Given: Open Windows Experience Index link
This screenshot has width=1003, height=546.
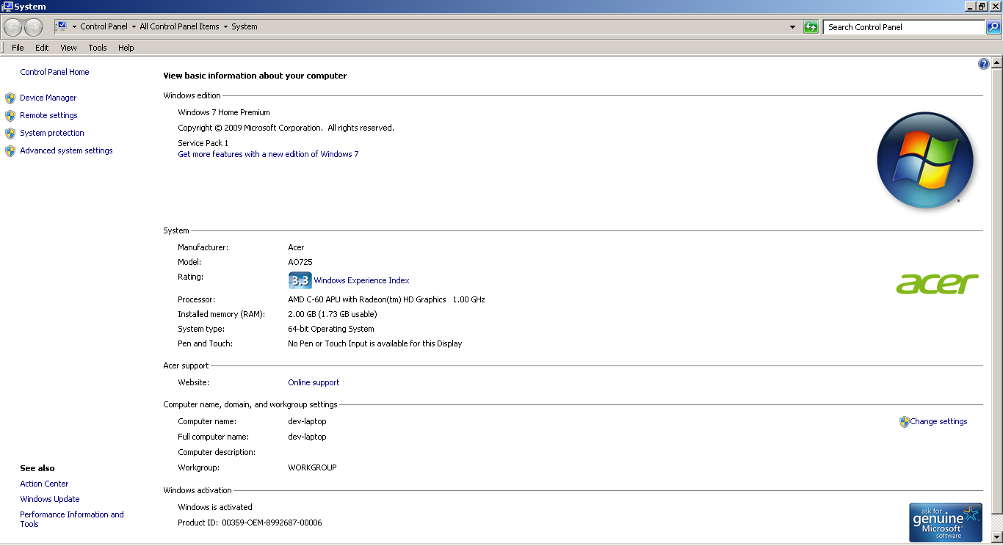Looking at the screenshot, I should click(x=361, y=280).
